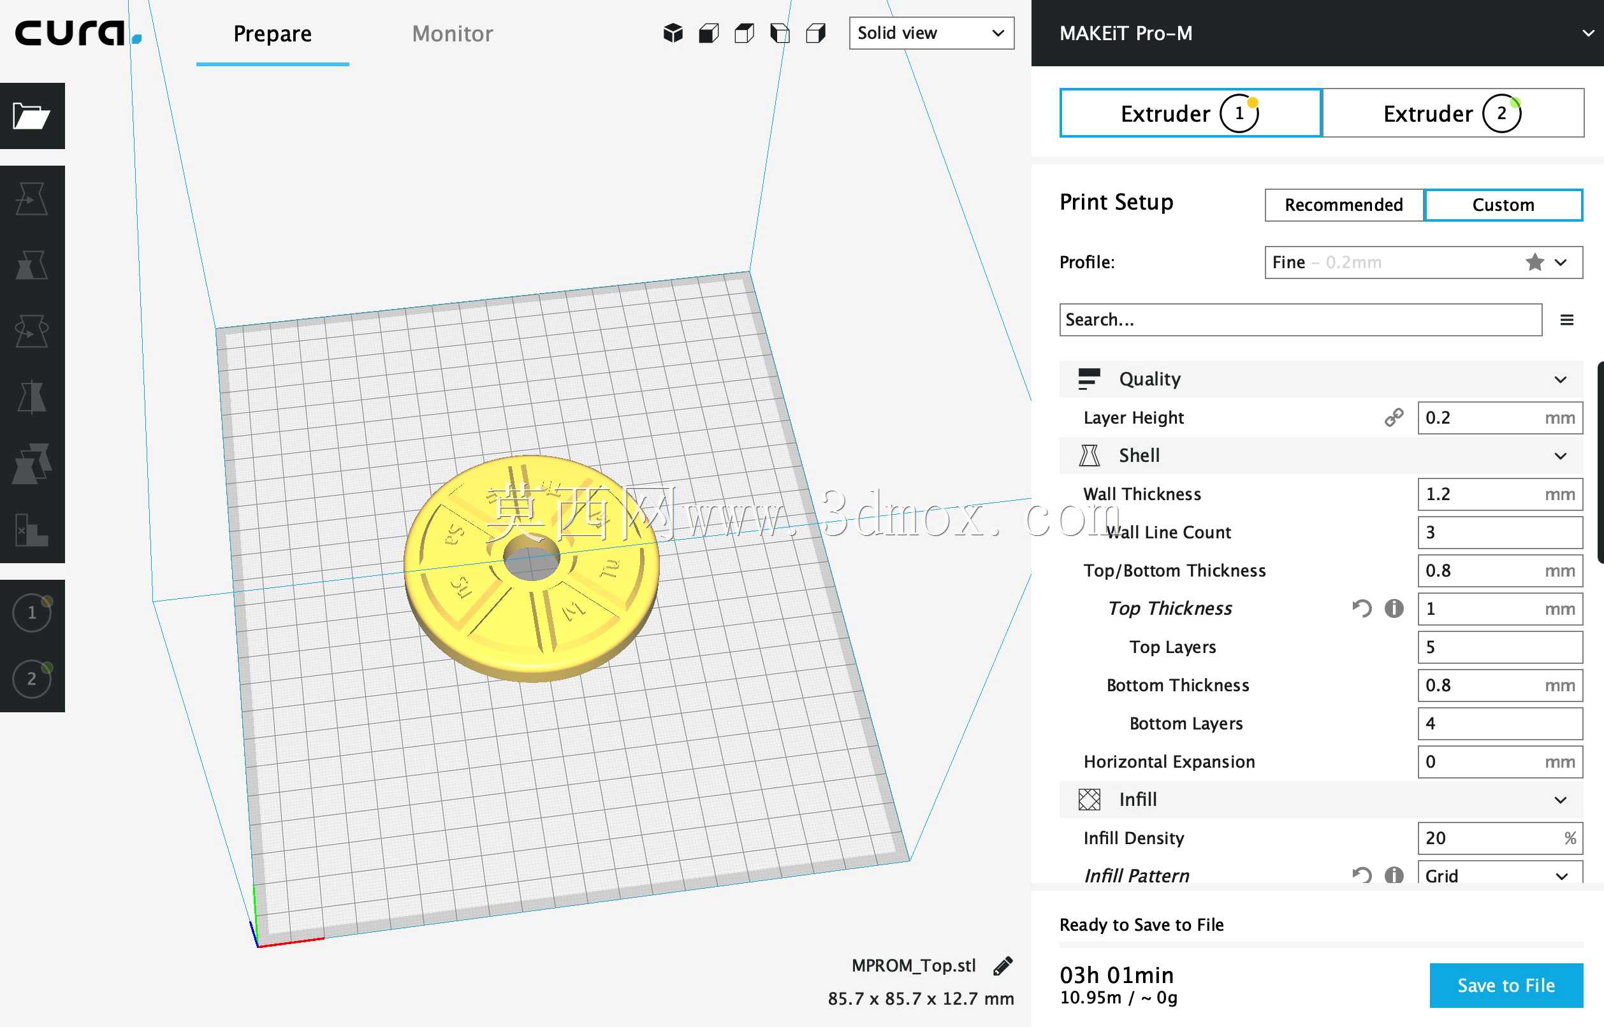Viewport: 1604px width, 1027px height.
Task: Click the Quality category icon
Action: pyautogui.click(x=1089, y=379)
